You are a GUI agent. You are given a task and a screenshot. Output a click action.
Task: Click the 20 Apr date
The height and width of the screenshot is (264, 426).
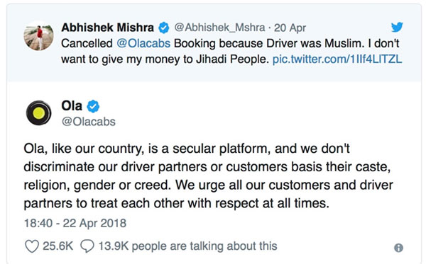point(290,28)
